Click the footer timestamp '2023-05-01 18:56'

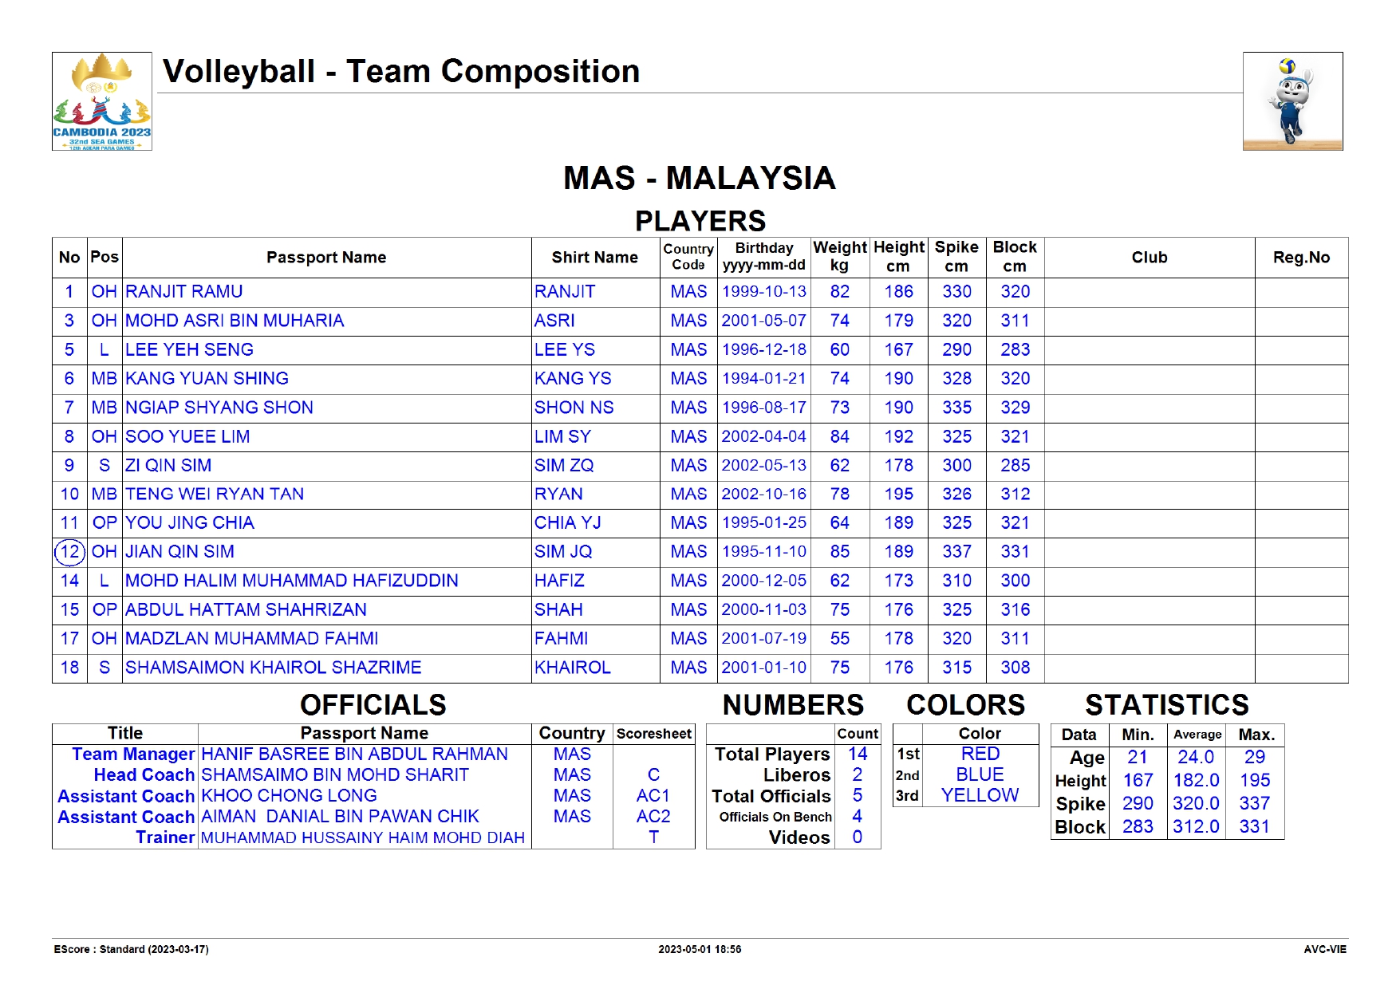[x=700, y=950]
